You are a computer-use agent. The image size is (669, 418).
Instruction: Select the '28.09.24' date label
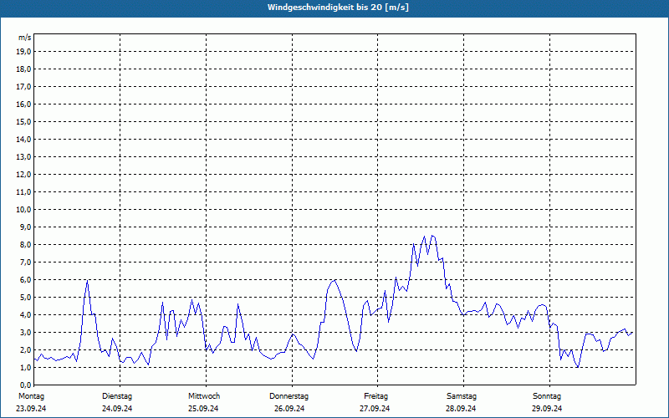(461, 409)
